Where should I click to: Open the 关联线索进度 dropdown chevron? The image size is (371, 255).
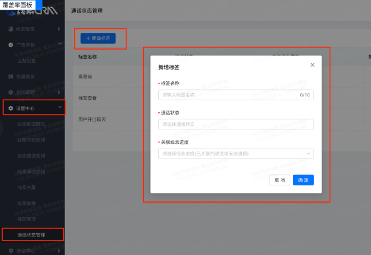(x=308, y=154)
